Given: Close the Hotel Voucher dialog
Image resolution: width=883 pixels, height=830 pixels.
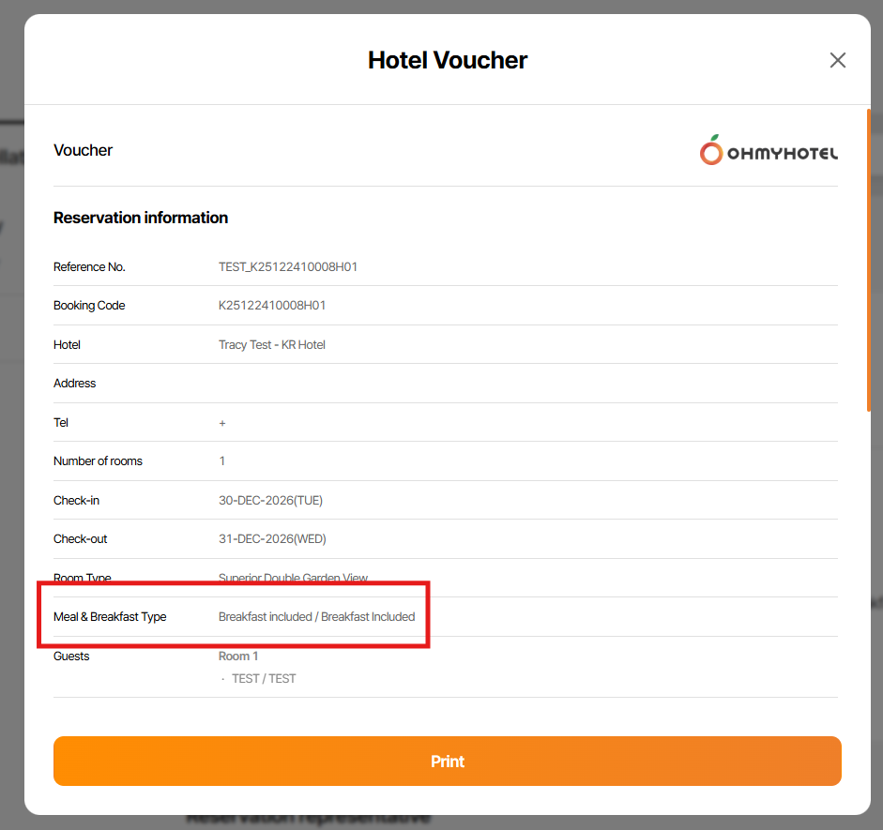Looking at the screenshot, I should pyautogui.click(x=838, y=60).
